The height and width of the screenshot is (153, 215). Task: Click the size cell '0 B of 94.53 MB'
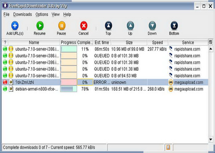[x=124, y=76]
